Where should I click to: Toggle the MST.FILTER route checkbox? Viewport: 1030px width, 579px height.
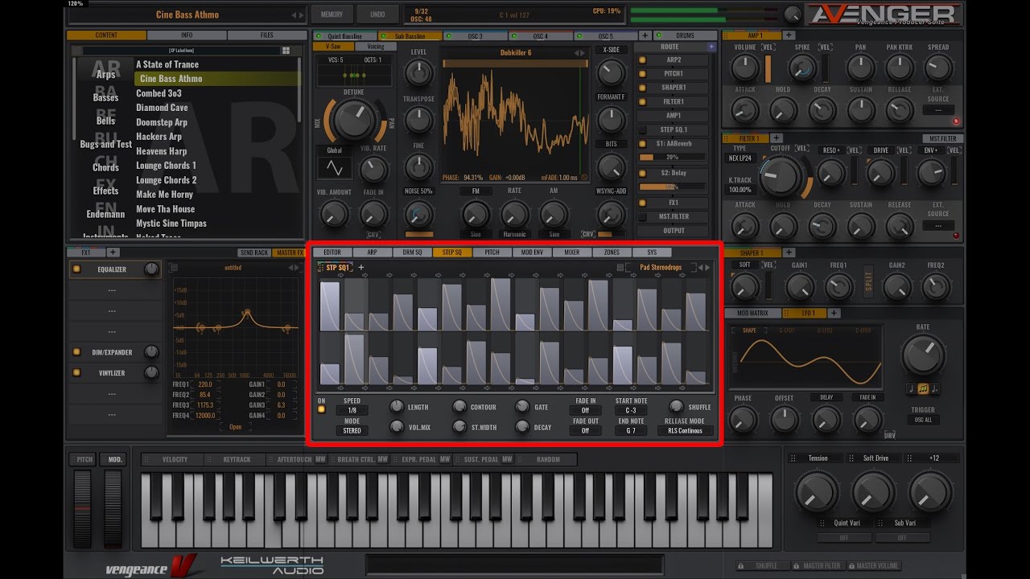tap(642, 216)
